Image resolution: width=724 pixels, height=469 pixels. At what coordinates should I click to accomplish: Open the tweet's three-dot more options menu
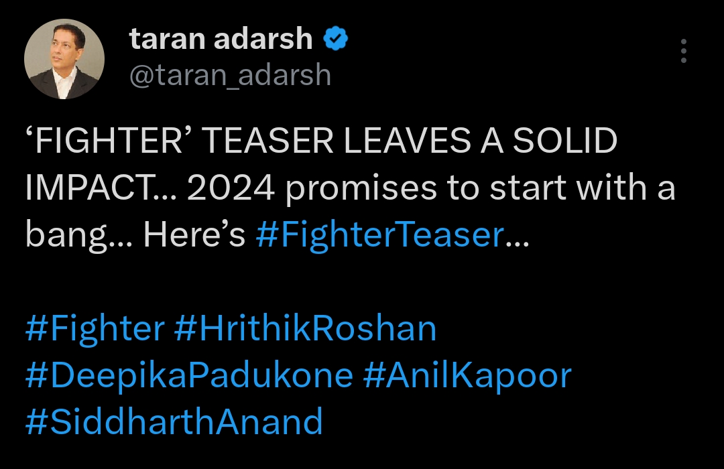[x=683, y=51]
